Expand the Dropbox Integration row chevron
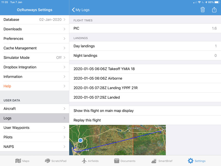Viewport: 221px width, 166px height. click(x=64, y=67)
